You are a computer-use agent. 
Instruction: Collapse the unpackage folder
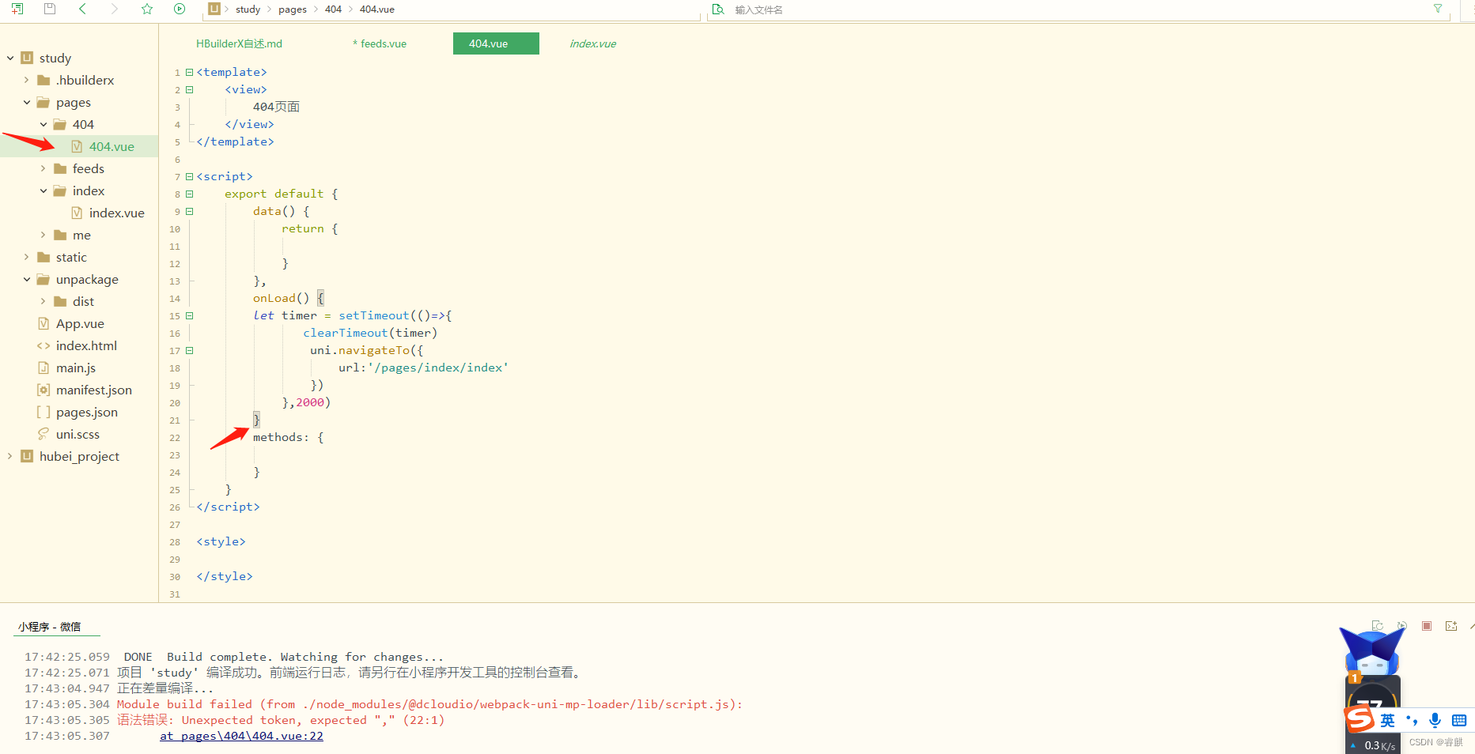[26, 279]
